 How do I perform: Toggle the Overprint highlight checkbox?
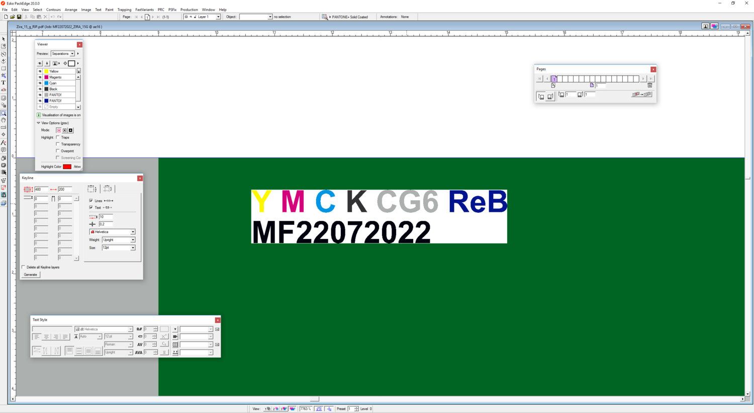tap(58, 150)
